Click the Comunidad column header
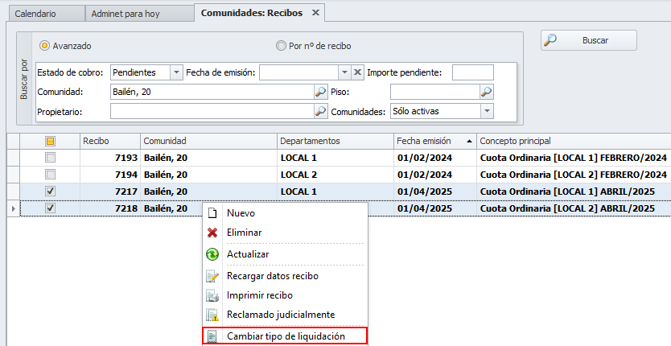 [208, 141]
